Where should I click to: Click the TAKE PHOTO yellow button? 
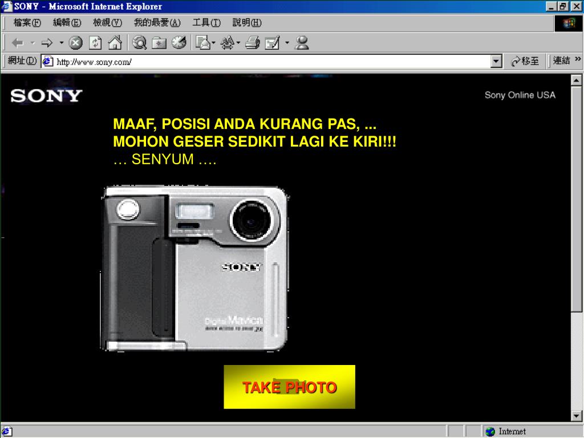click(x=289, y=387)
